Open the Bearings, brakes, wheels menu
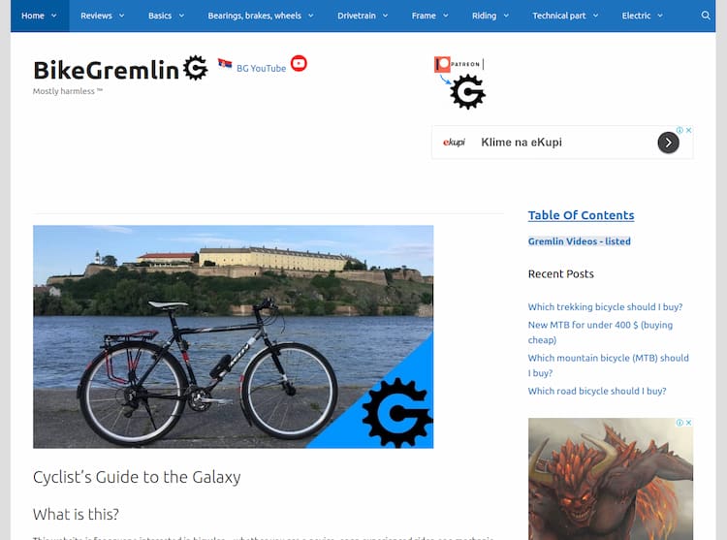Viewport: 727px width, 540px height. click(x=261, y=16)
